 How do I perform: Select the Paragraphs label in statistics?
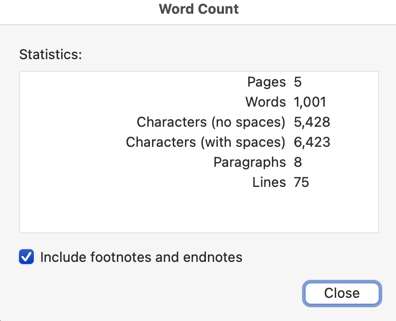[249, 162]
